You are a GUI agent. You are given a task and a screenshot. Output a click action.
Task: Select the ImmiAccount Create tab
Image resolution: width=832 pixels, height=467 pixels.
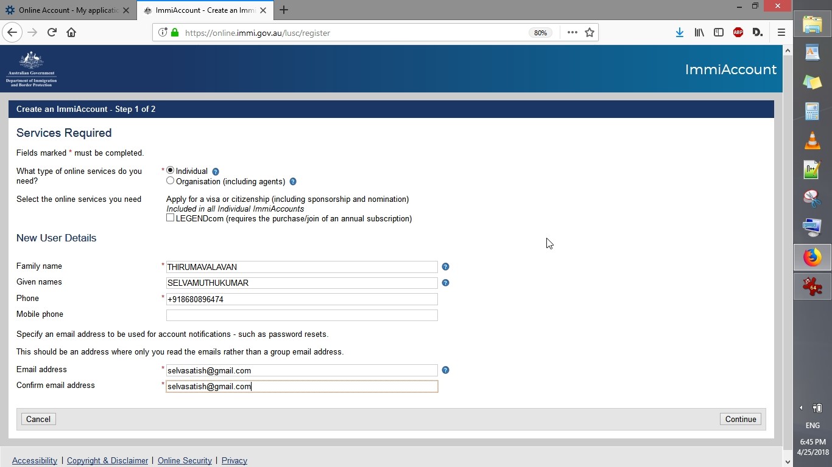tap(205, 10)
